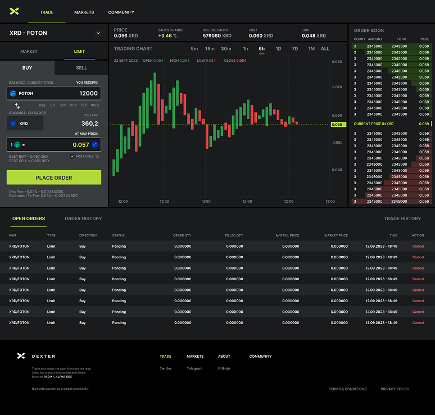Click the XRD token icon under balance
The width and height of the screenshot is (435, 415).
pyautogui.click(x=13, y=124)
